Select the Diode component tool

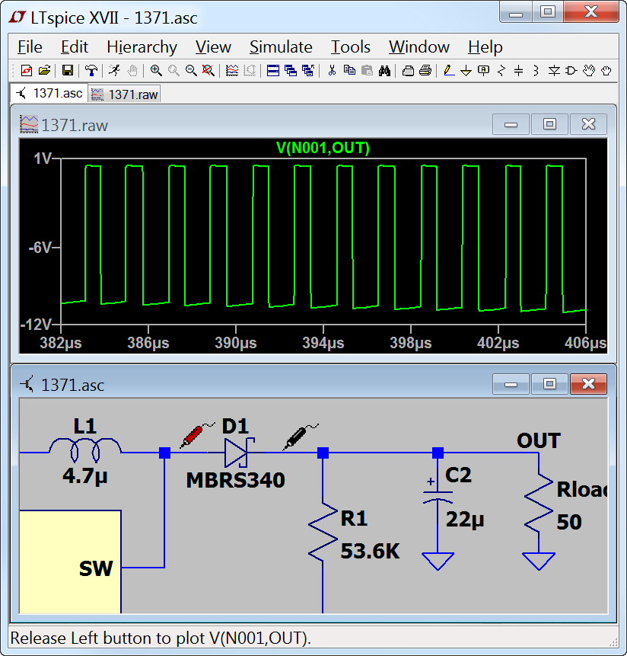click(x=554, y=71)
